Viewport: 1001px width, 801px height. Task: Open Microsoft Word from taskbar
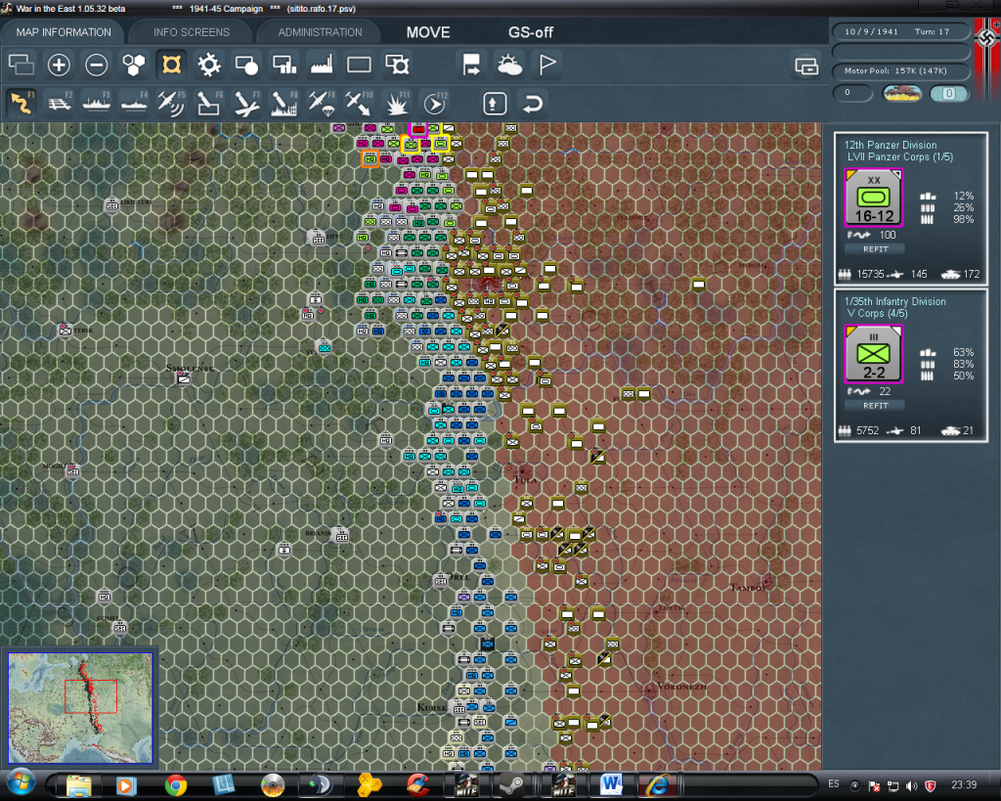[611, 785]
